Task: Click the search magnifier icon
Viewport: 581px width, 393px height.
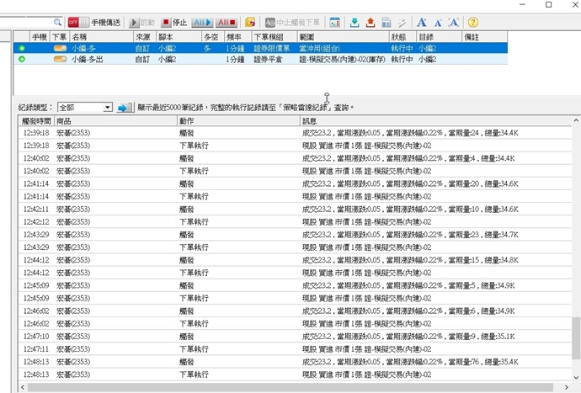Action: (57, 23)
